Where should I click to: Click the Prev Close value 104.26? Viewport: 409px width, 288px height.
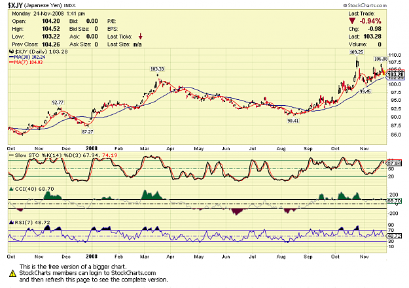point(51,44)
